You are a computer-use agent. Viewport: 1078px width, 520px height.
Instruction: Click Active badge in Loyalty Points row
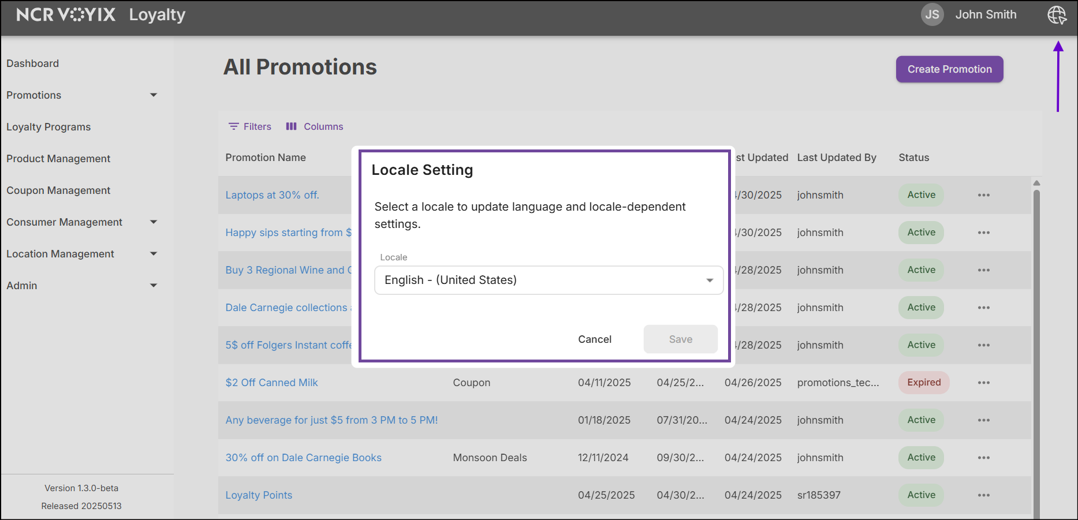[921, 495]
